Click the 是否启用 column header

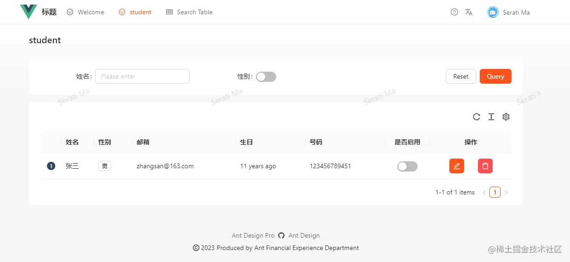pyautogui.click(x=407, y=142)
